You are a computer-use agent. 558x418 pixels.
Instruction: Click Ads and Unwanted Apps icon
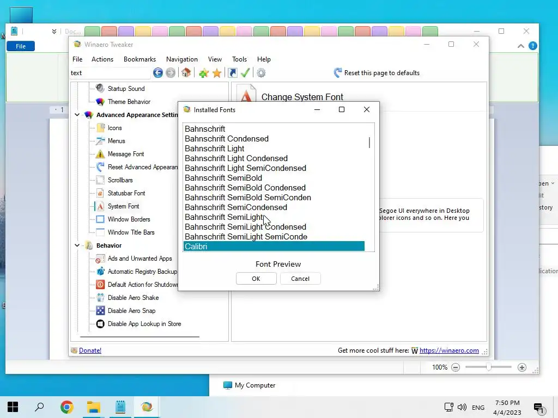pos(100,259)
